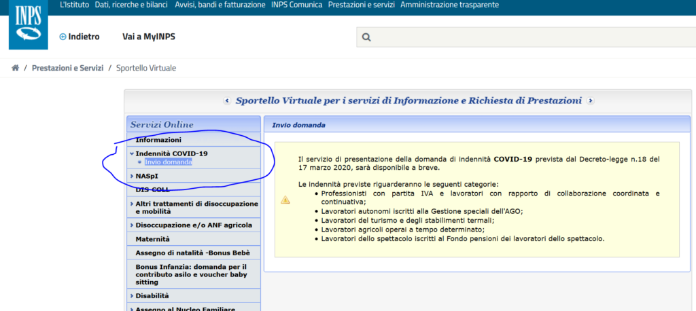Click the INPS logo
The image size is (696, 311).
[x=29, y=26]
